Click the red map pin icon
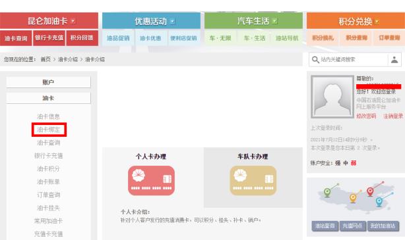The height and width of the screenshot is (240, 405). [x=370, y=191]
